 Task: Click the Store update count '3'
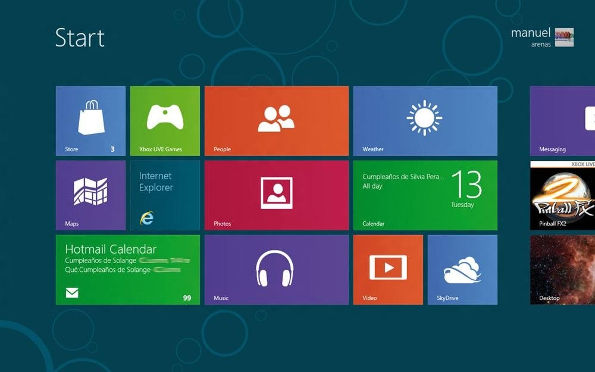coord(112,149)
